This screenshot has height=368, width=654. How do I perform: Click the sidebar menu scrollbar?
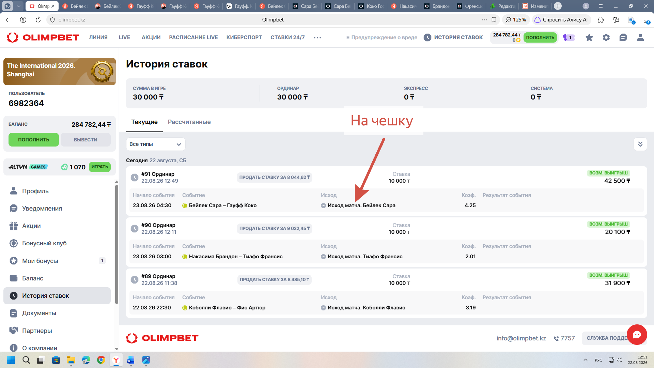point(116,244)
